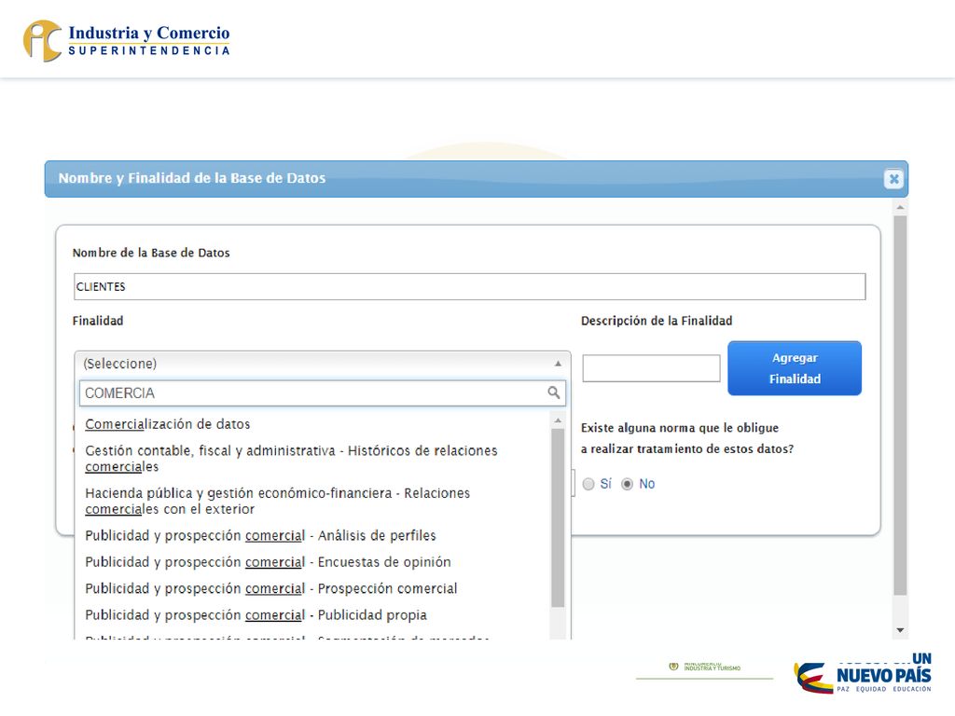Collapse the Finalidad (Seleccione) dropdown
The image size is (955, 716).
(x=322, y=364)
